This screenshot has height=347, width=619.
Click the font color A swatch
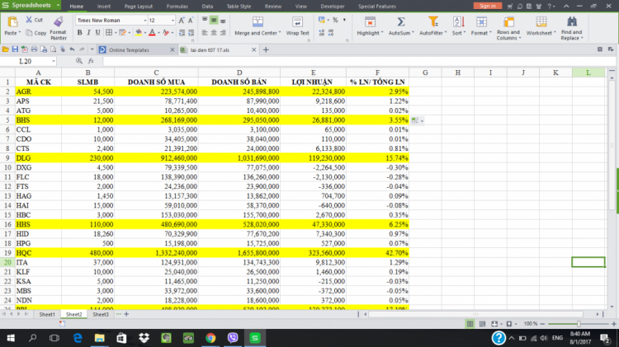(x=152, y=33)
